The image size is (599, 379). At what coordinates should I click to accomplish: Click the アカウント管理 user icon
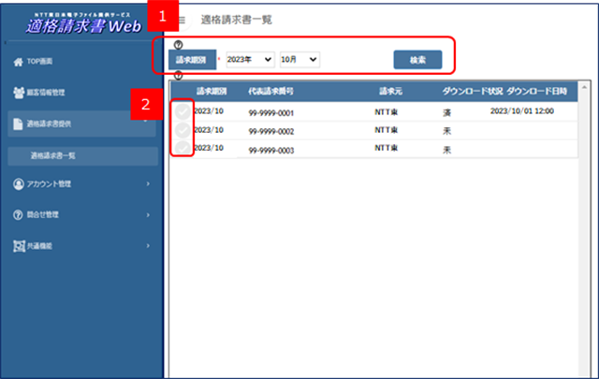point(18,183)
